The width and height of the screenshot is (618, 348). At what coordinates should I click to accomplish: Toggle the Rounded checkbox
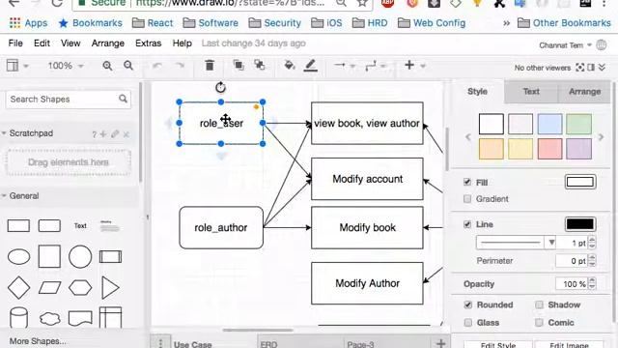click(467, 304)
